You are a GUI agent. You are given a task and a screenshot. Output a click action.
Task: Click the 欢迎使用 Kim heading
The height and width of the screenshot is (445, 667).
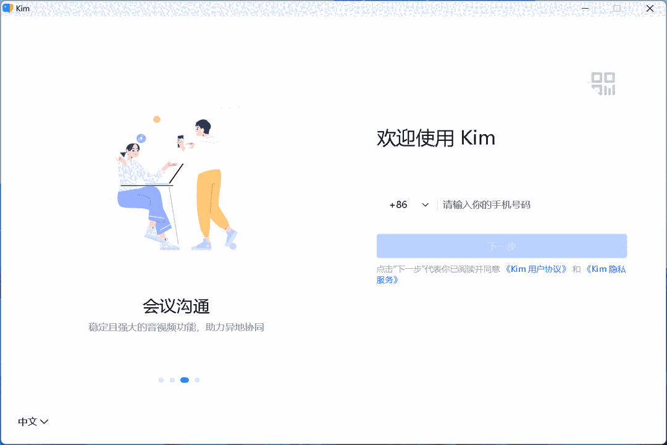tap(434, 138)
